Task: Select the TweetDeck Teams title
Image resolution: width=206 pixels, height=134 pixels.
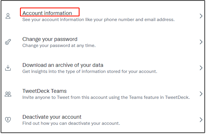Action: point(44,91)
